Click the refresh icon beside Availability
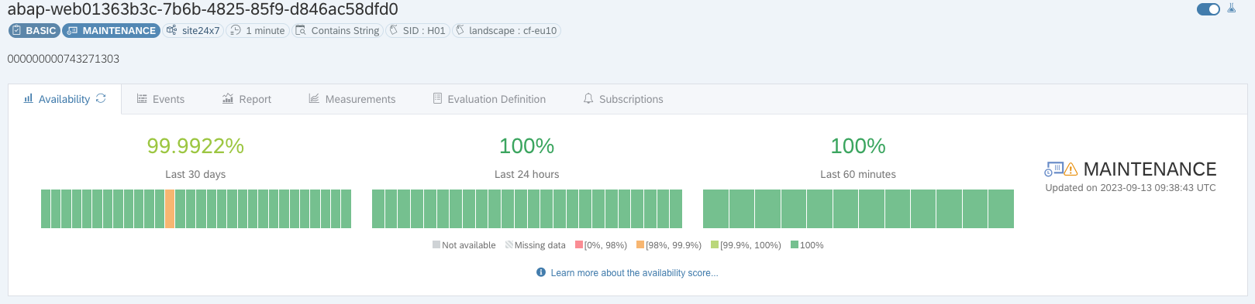1255x304 pixels. point(101,99)
